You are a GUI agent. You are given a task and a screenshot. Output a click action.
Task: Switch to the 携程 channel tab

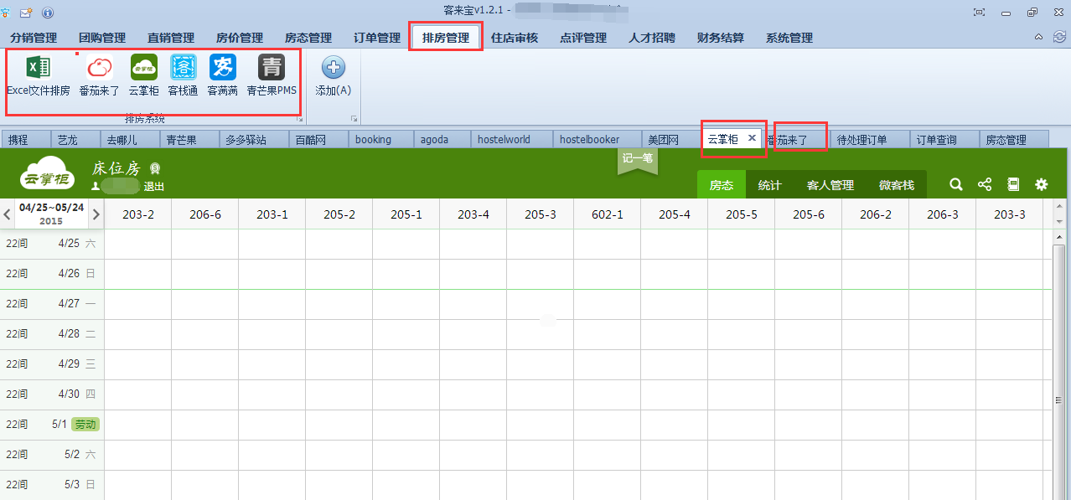pyautogui.click(x=25, y=140)
